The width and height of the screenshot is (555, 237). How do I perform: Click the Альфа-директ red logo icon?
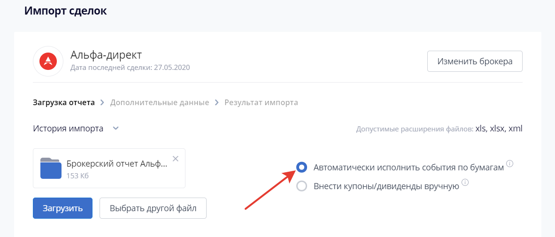[x=48, y=61]
